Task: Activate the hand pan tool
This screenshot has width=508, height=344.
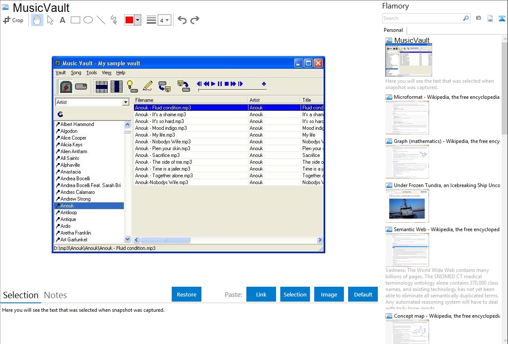Action: click(37, 20)
